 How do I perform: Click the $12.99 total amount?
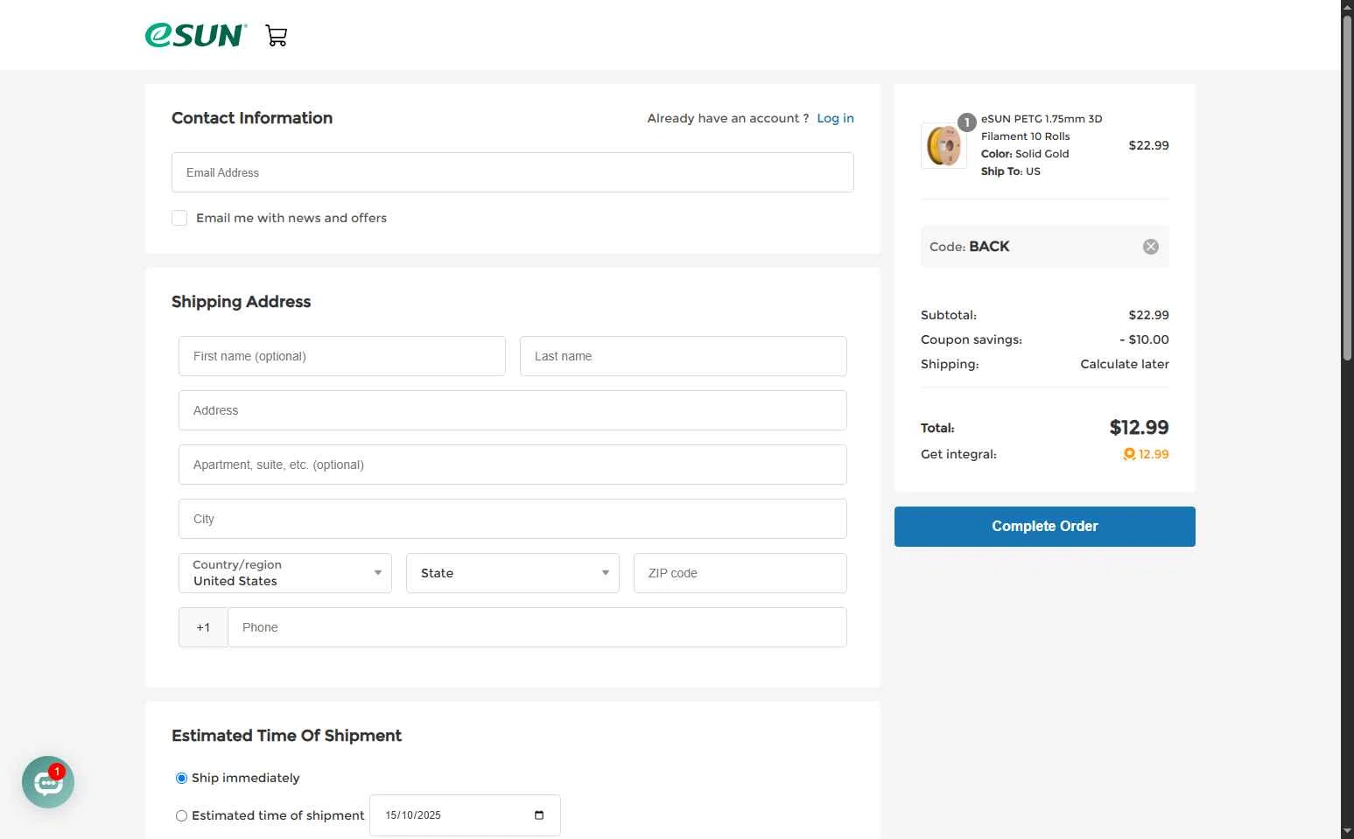click(1139, 428)
